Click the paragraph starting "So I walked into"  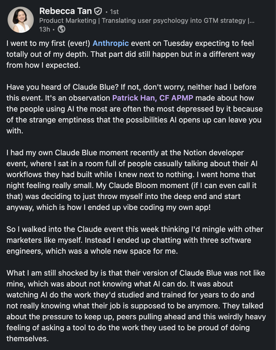[135, 240]
